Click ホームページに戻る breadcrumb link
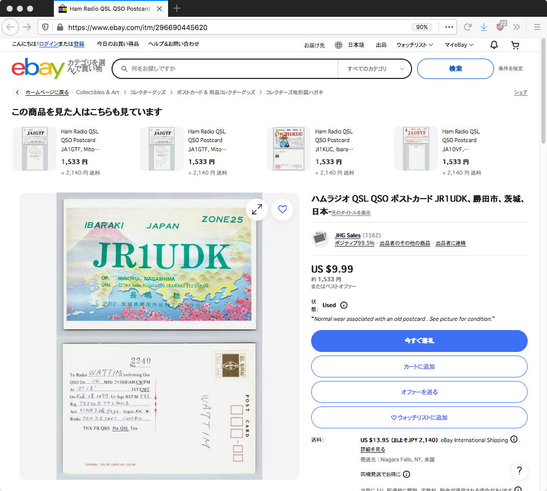547x491 pixels. point(47,93)
